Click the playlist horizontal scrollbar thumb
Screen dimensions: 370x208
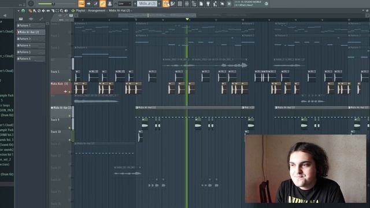tap(157, 16)
